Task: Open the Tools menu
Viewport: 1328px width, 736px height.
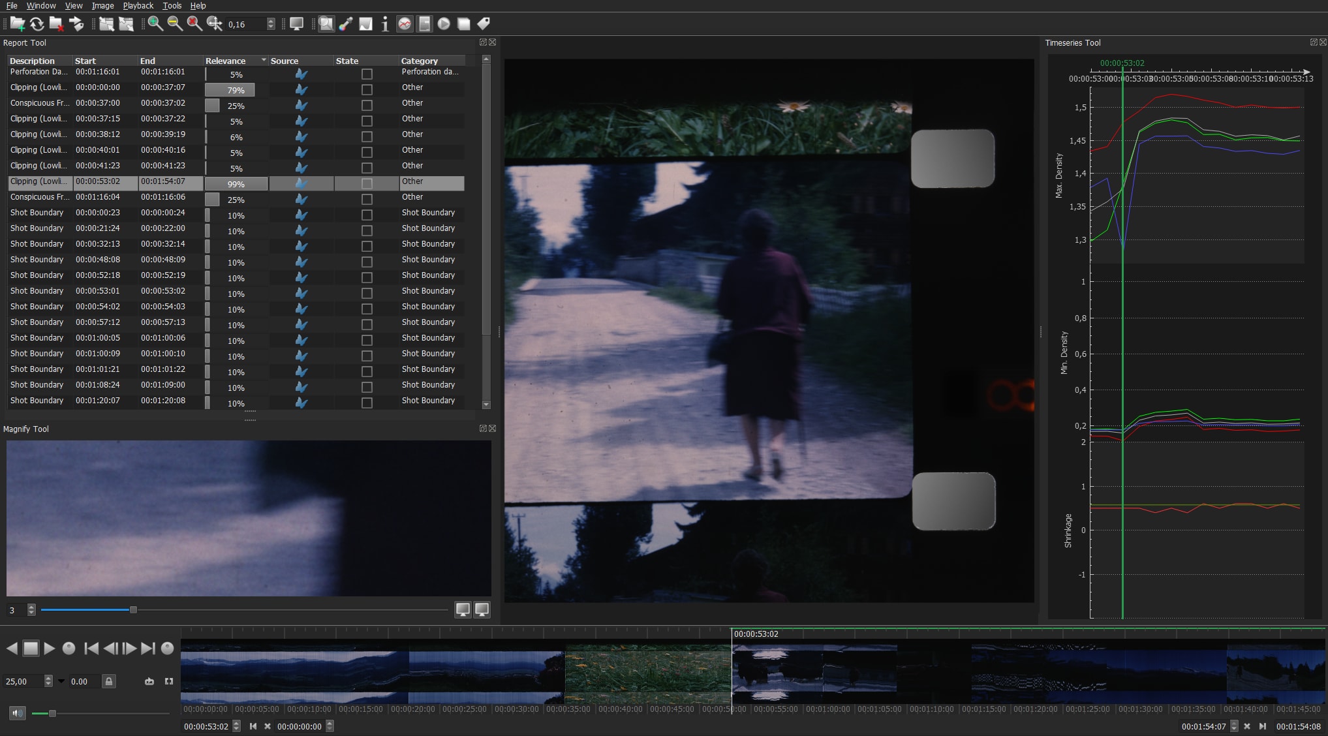Action: [x=172, y=5]
